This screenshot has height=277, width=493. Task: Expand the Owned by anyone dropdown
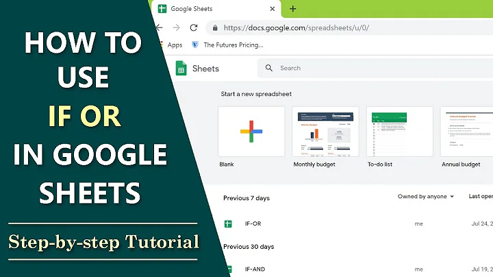(426, 196)
